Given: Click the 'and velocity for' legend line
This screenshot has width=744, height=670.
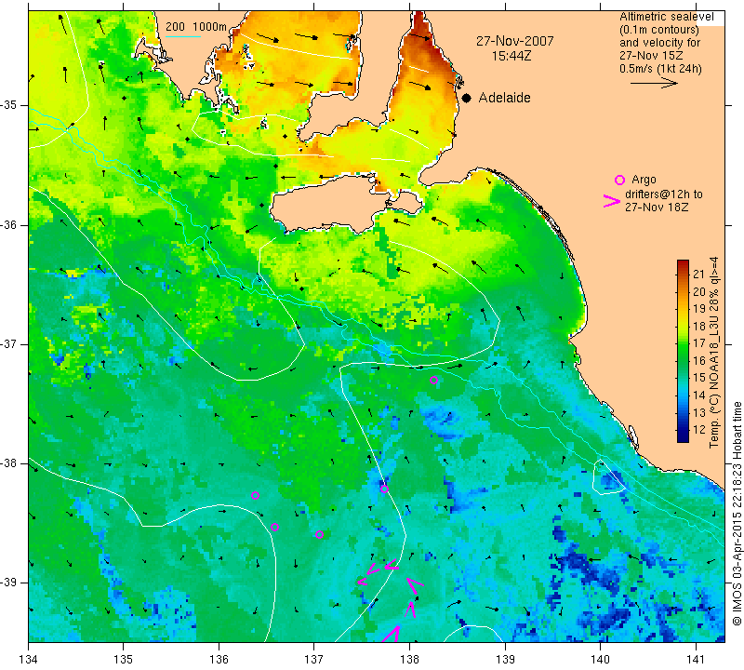Looking at the screenshot, I should 660,43.
